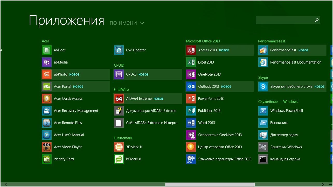Screen dimensions: 333x187
Task: Start Excel 2013
Action: pos(206,62)
